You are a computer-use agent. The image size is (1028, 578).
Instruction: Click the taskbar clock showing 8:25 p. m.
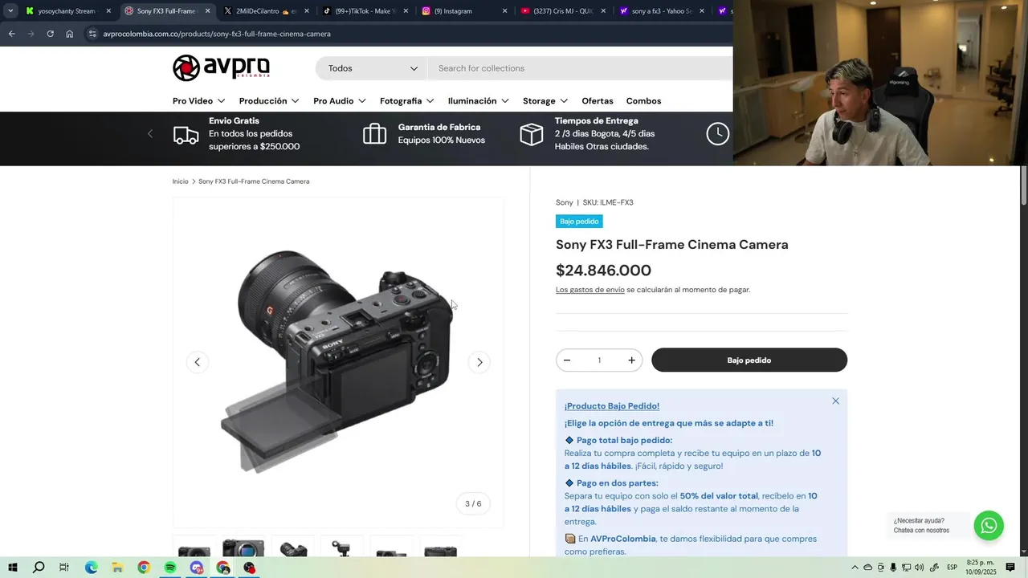pyautogui.click(x=981, y=568)
